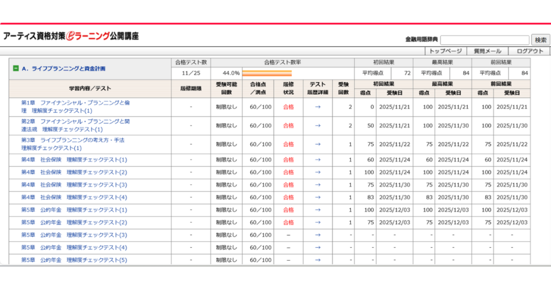The height and width of the screenshot is (289, 551).
Task: Collapse the ライフプランニングと資金計画 section
Action: pos(16,69)
